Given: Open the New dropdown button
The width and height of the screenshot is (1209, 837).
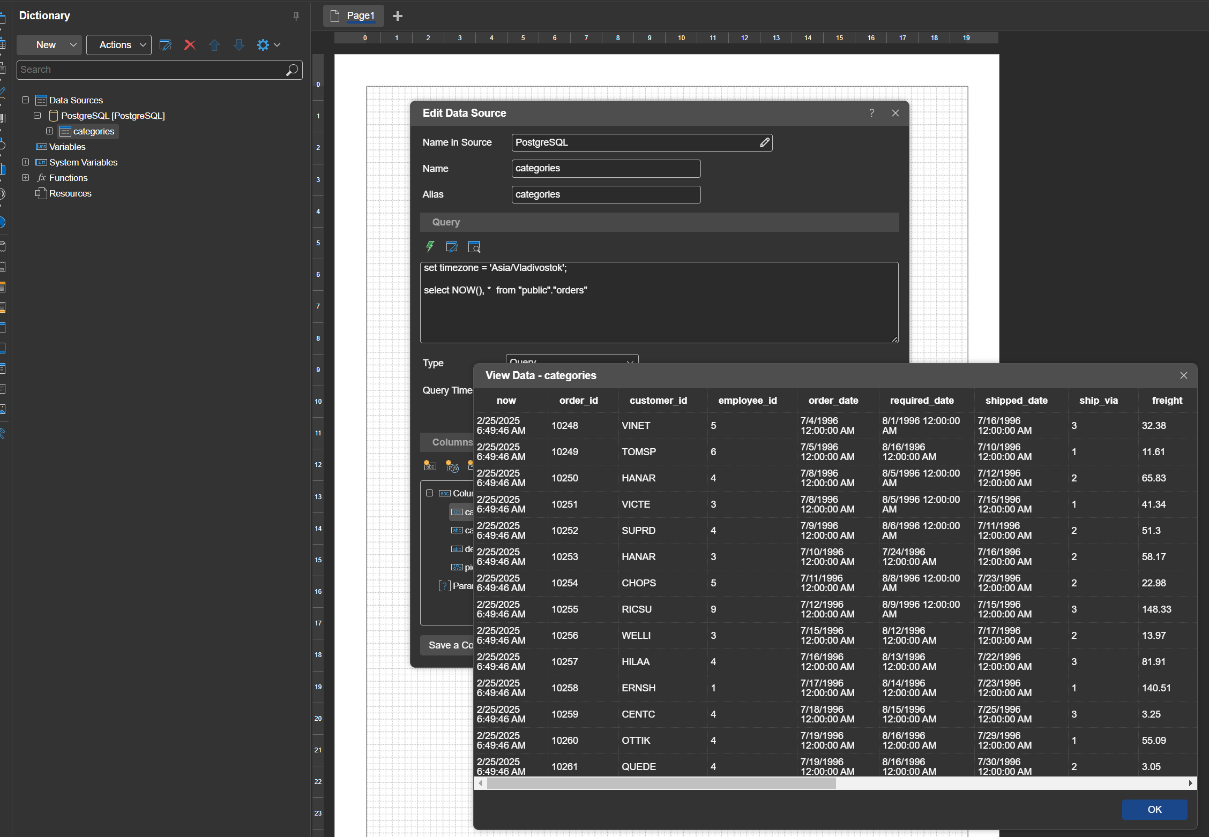Looking at the screenshot, I should tap(49, 45).
